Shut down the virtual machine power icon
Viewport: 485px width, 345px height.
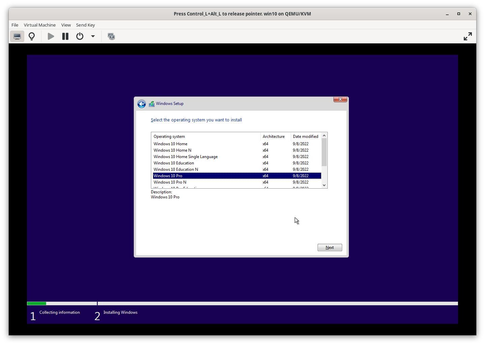[x=80, y=36]
